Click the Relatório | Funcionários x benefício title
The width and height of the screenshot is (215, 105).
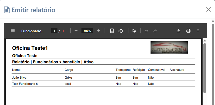pos(53,62)
